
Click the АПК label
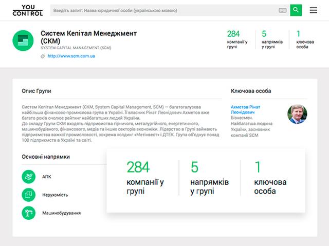47,177
